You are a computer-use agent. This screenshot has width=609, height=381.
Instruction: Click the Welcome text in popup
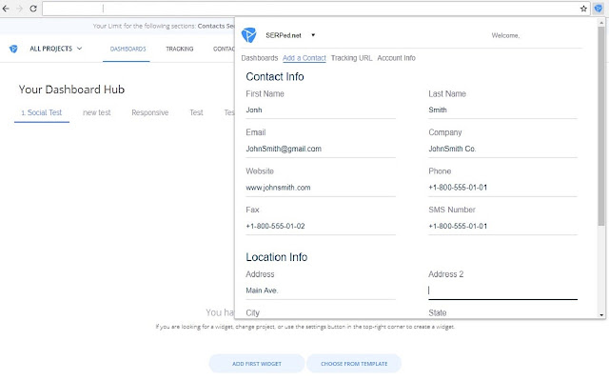click(x=505, y=35)
